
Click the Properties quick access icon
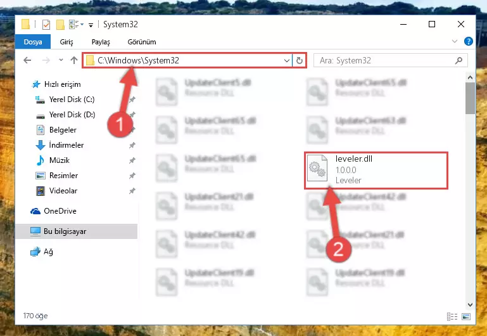click(46, 24)
